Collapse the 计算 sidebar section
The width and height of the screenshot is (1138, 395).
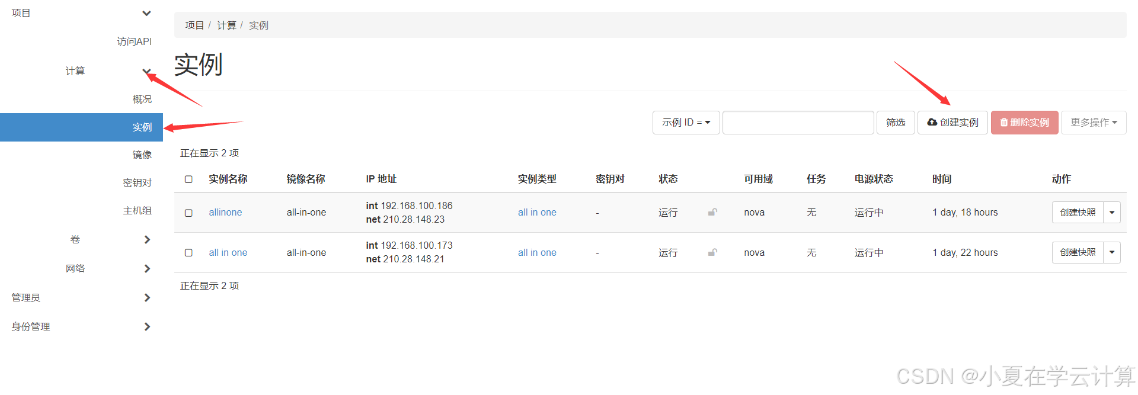click(146, 71)
